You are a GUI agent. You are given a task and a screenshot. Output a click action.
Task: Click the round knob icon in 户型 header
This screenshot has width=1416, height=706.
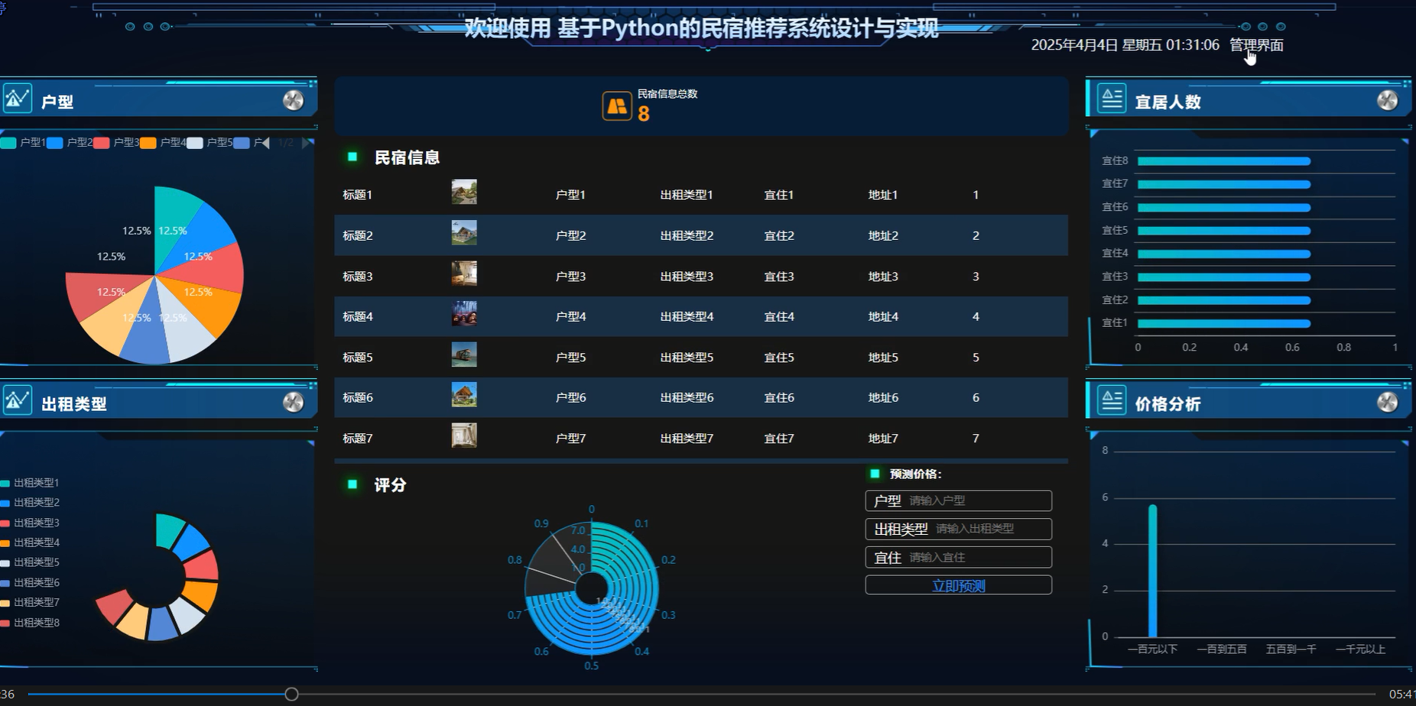click(x=294, y=100)
